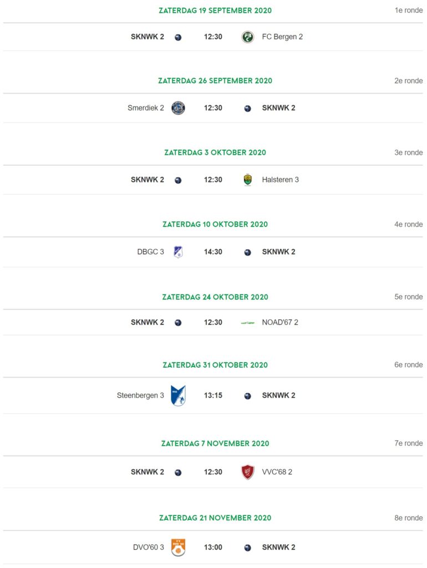Select the NOAD'67 2 team name

click(280, 322)
